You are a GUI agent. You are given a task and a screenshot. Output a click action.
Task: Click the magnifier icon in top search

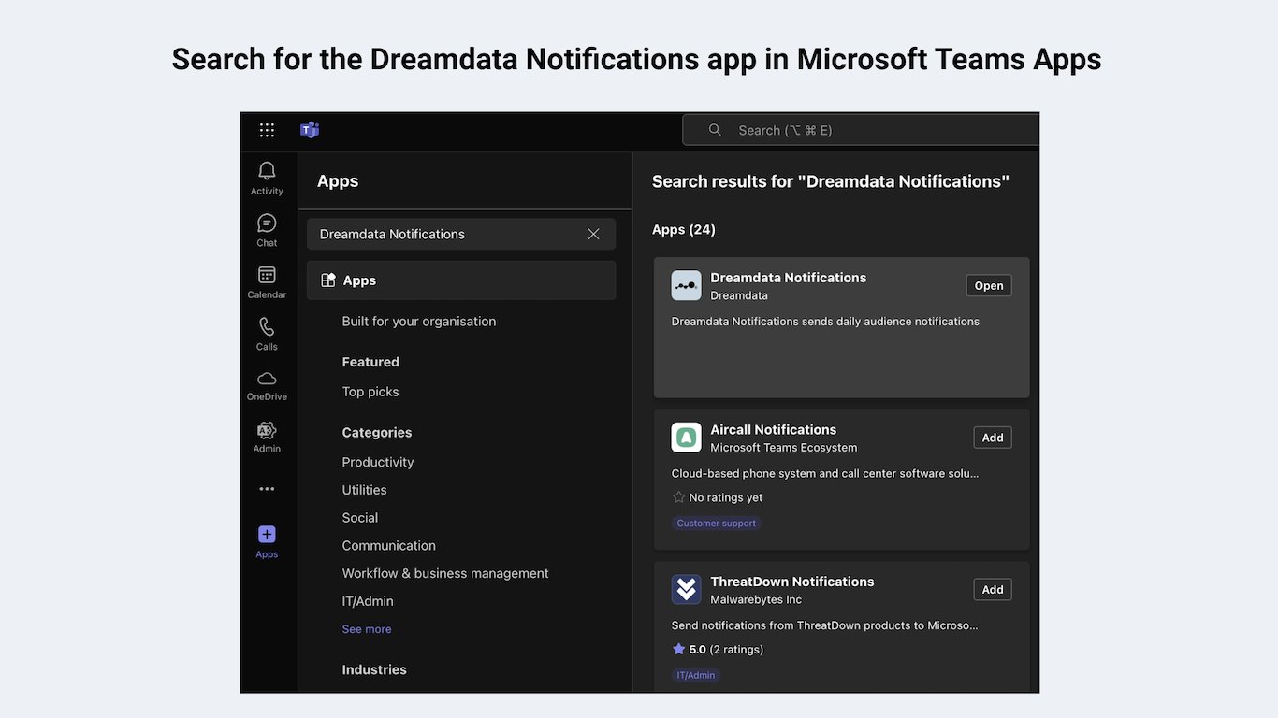715,130
